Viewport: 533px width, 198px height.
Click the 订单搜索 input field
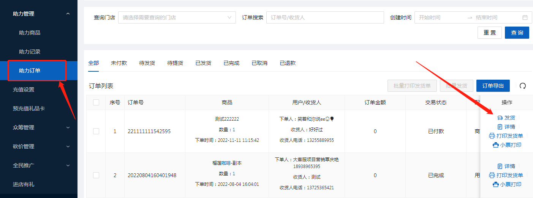click(325, 17)
